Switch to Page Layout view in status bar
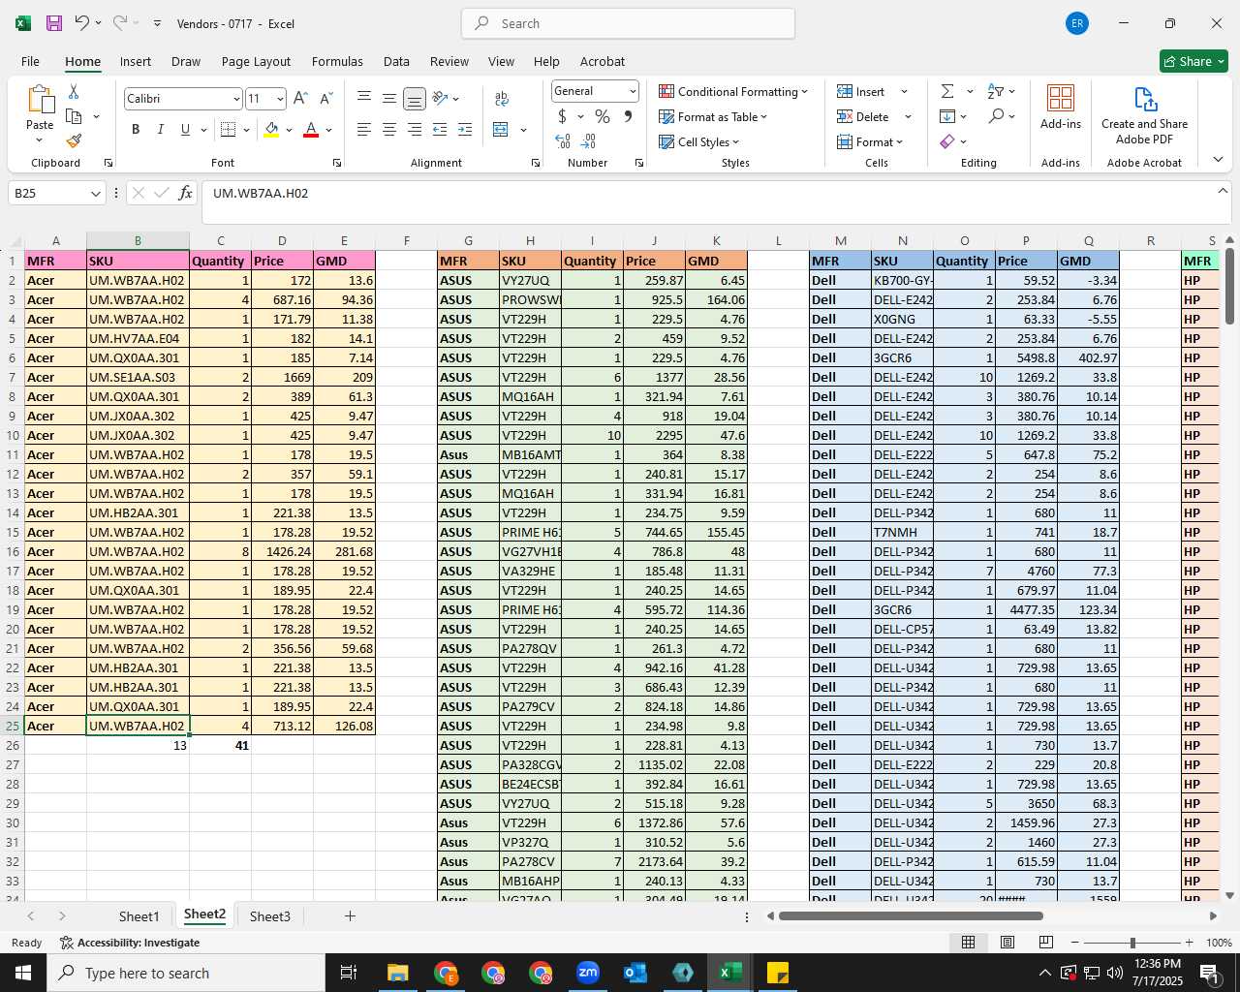The image size is (1240, 992). point(1007,943)
